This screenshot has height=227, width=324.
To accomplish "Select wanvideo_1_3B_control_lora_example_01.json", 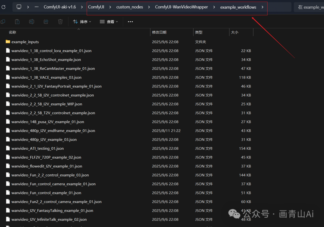I will (x=51, y=51).
